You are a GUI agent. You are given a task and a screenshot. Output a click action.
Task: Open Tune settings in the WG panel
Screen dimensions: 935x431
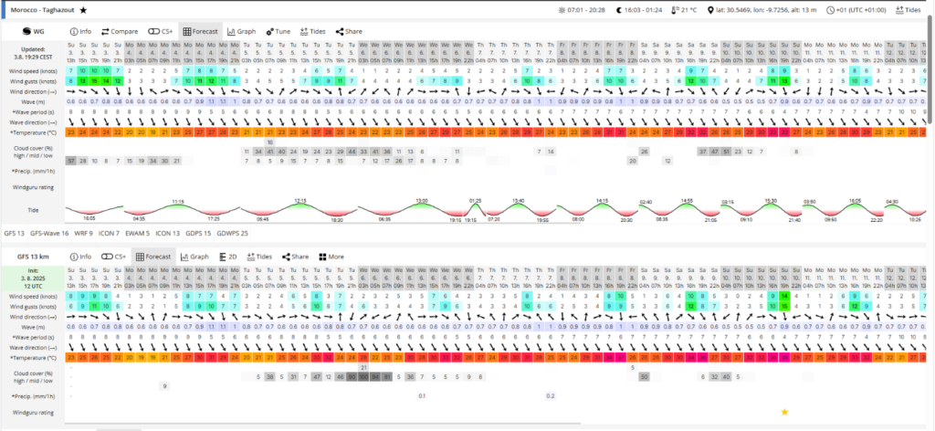[278, 32]
